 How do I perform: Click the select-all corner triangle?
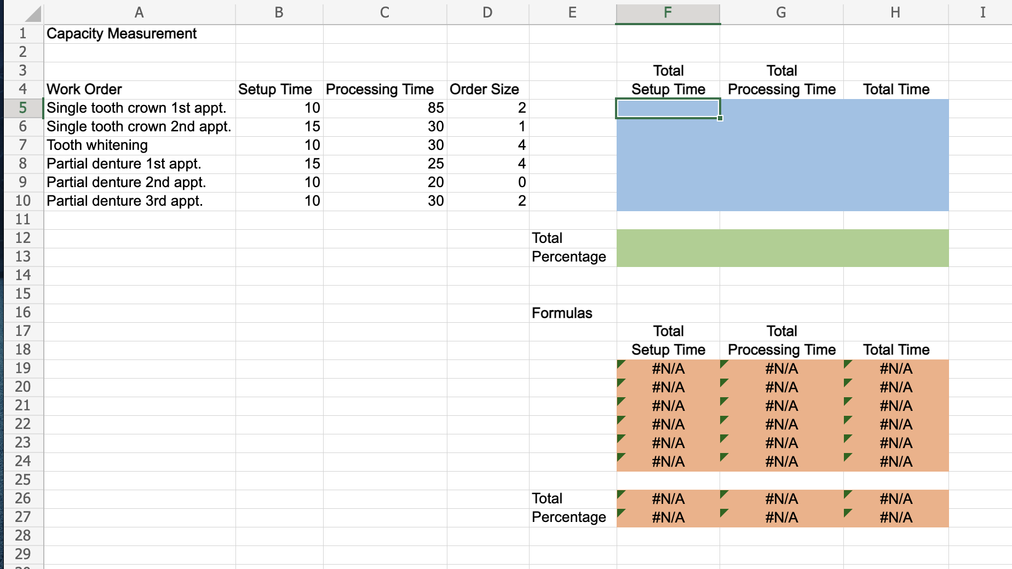point(33,13)
